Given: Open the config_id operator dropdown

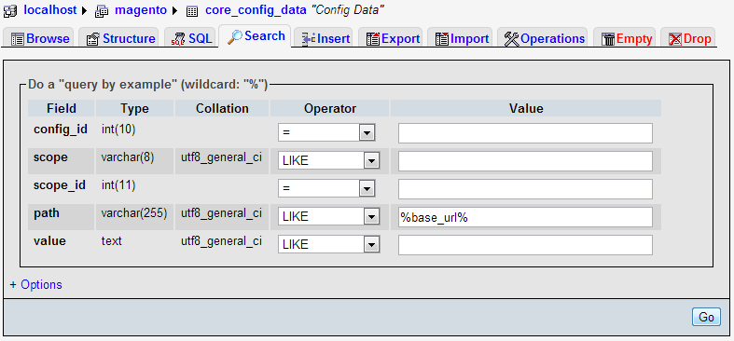Looking at the screenshot, I should coord(326,133).
